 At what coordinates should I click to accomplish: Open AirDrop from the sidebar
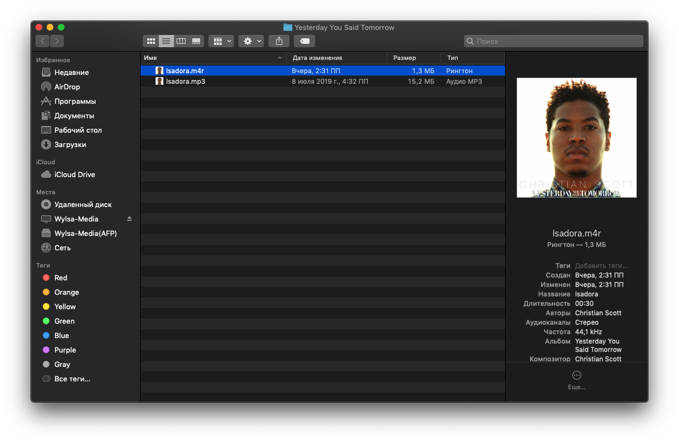[67, 87]
